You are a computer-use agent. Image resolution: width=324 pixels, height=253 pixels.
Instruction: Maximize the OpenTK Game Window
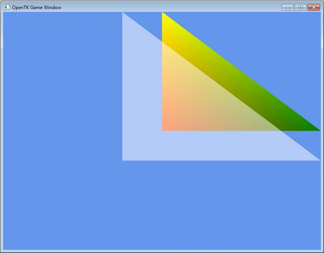tap(301, 8)
